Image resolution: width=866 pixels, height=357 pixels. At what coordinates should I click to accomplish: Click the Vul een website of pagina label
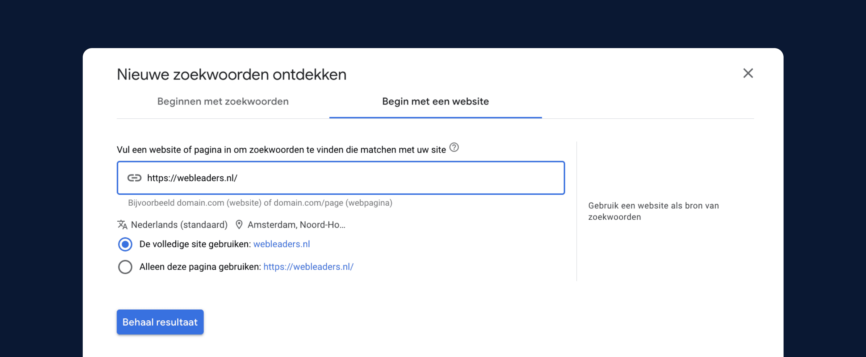pos(281,150)
